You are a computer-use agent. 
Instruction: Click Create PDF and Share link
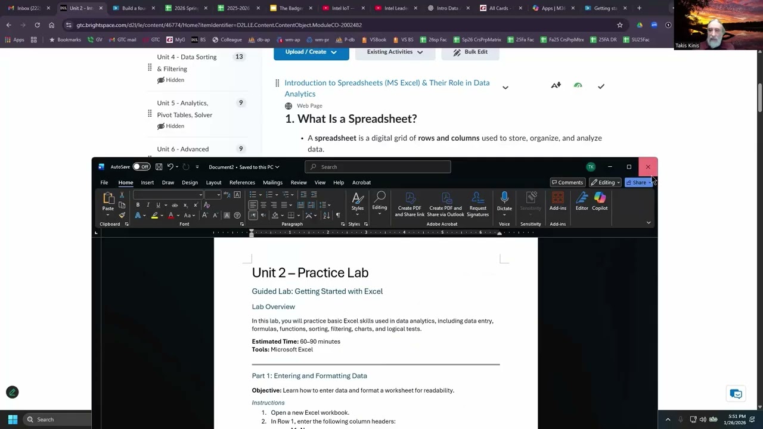(x=410, y=204)
